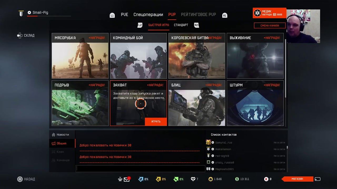Screen dimensions: 337x189
Task: Click the crown currency icon
Action: (x=210, y=179)
